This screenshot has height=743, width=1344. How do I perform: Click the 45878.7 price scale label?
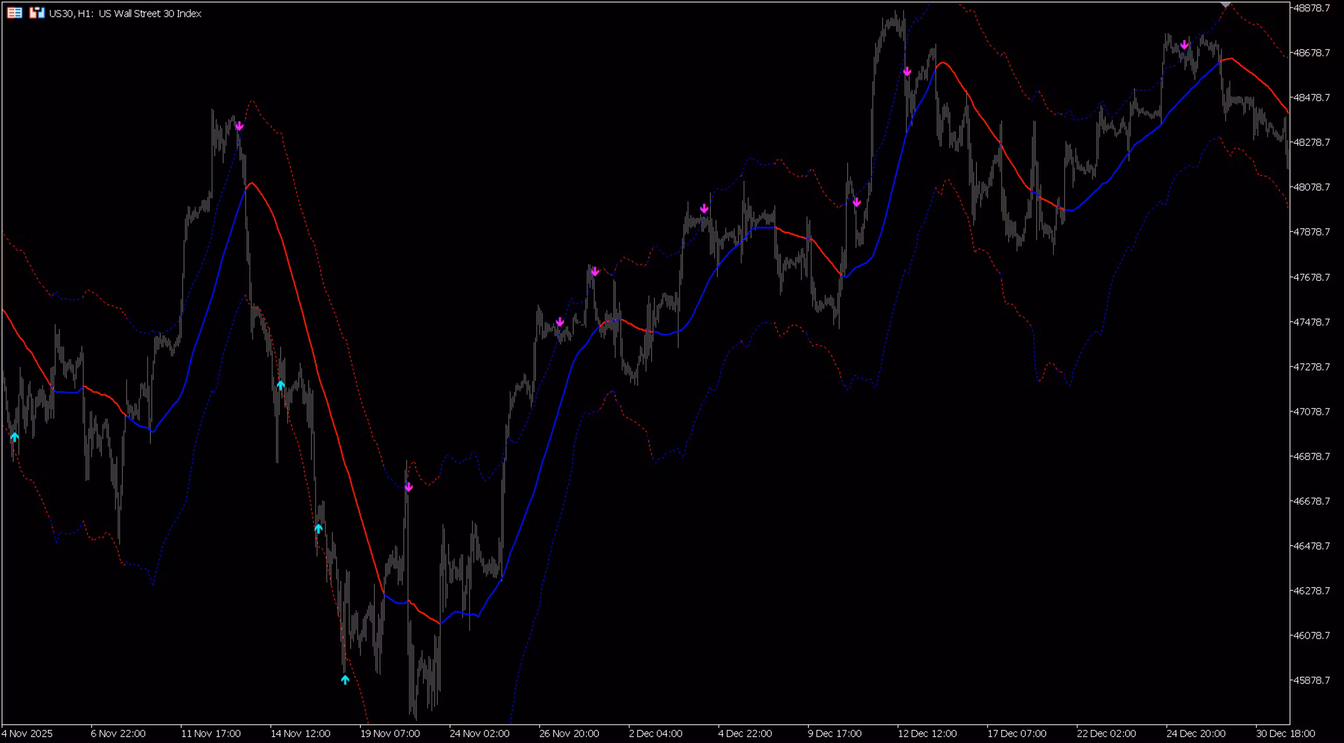click(1311, 680)
